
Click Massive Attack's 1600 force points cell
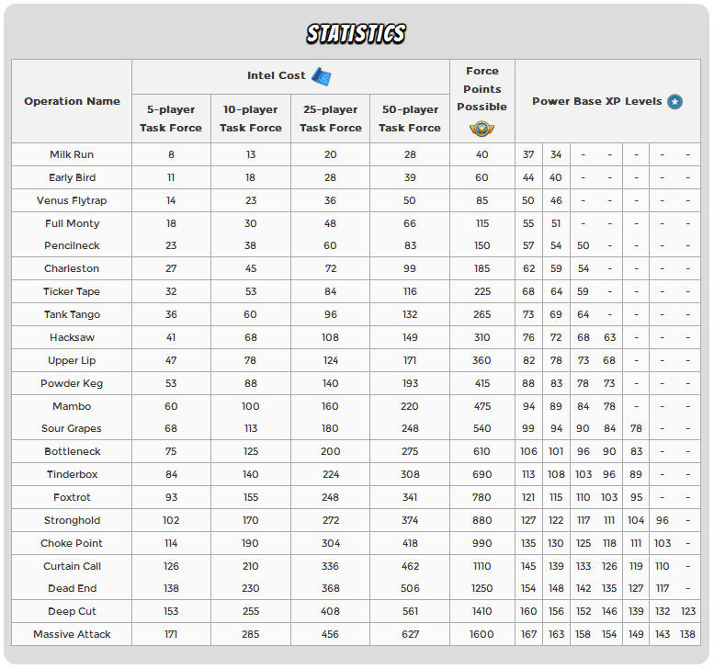pos(482,634)
